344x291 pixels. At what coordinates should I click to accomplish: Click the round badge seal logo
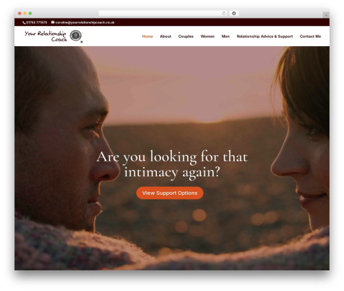[76, 36]
